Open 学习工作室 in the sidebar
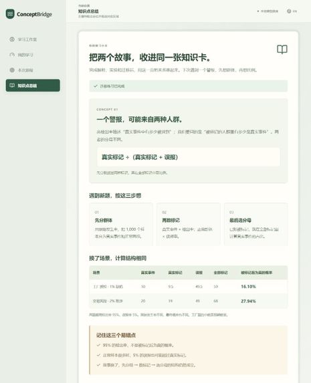The height and width of the screenshot is (383, 311). tap(33, 39)
